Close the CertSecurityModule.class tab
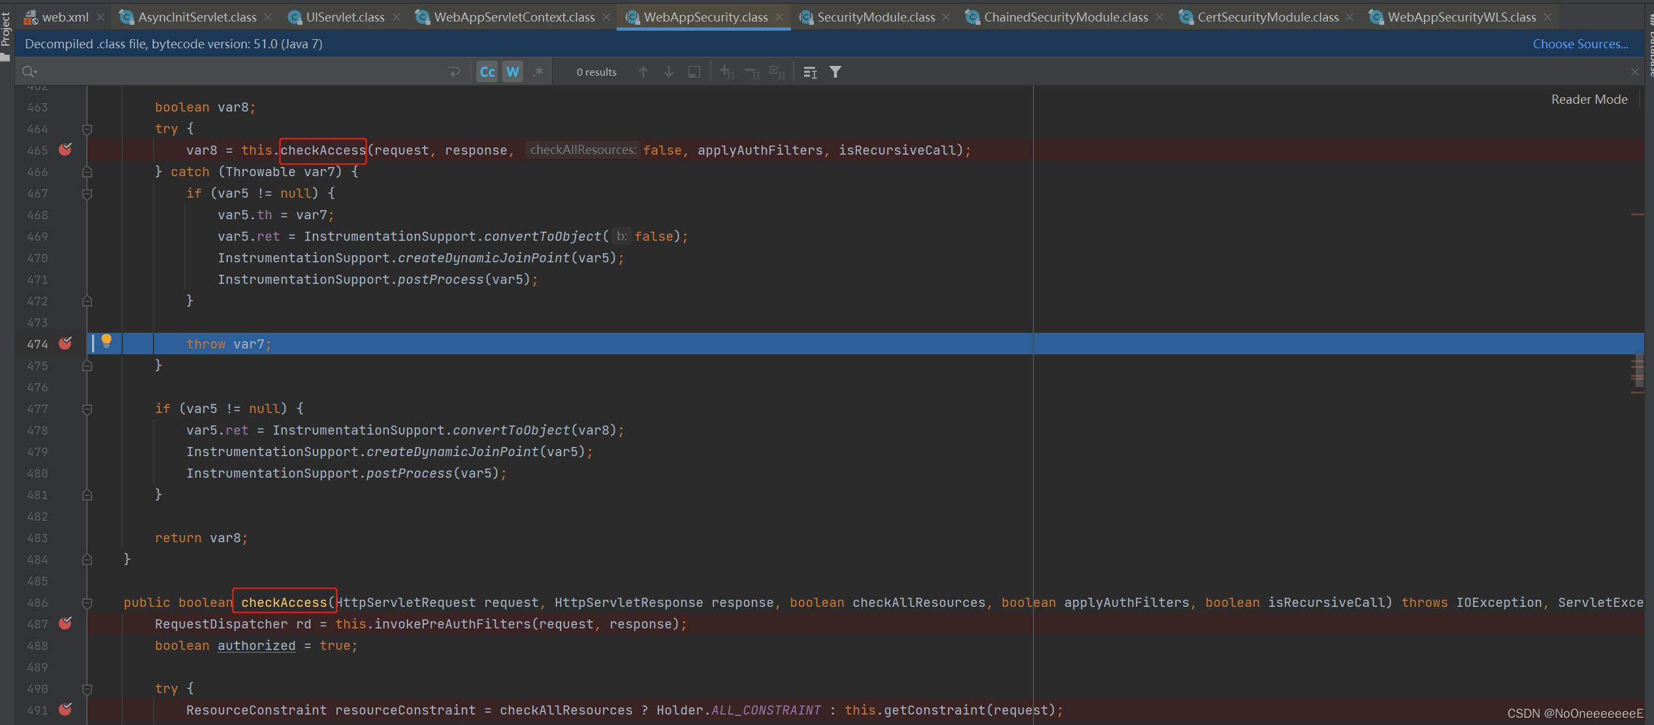1654x725 pixels. [1350, 17]
